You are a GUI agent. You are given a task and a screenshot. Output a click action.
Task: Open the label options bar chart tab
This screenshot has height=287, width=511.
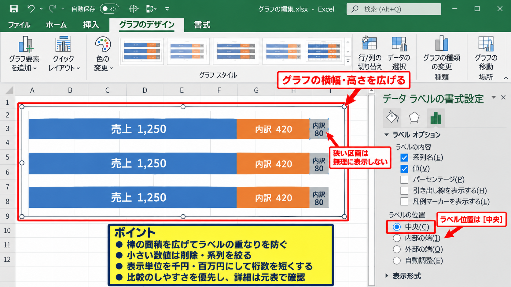(436, 117)
